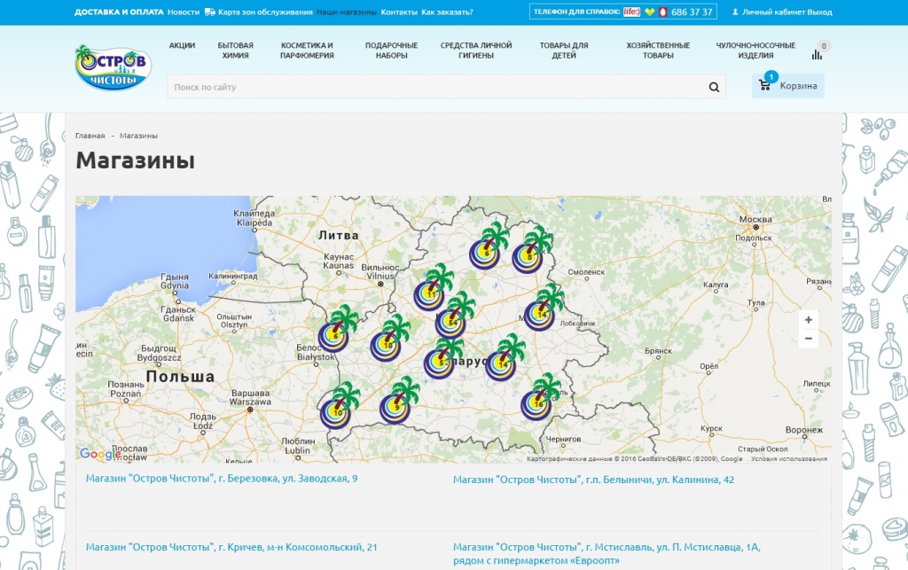Select the palm marker numbered 8
Viewport: 908px width, 570px height.
530,252
